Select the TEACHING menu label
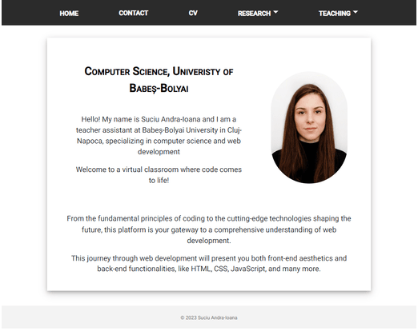Image resolution: width=418 pixels, height=331 pixels. tap(335, 14)
